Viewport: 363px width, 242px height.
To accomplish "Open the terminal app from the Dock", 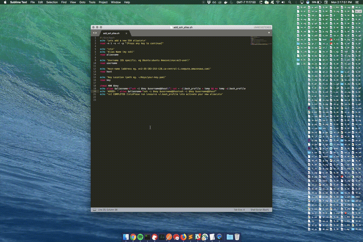I will coord(147,237).
